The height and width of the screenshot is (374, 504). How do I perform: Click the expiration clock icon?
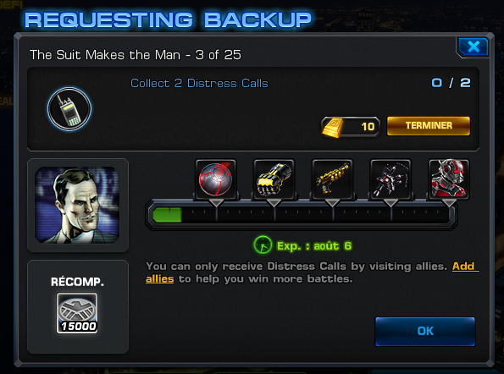pos(263,245)
